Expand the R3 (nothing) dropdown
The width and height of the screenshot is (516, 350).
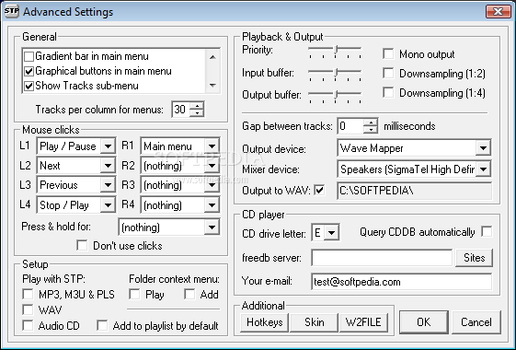(x=212, y=185)
